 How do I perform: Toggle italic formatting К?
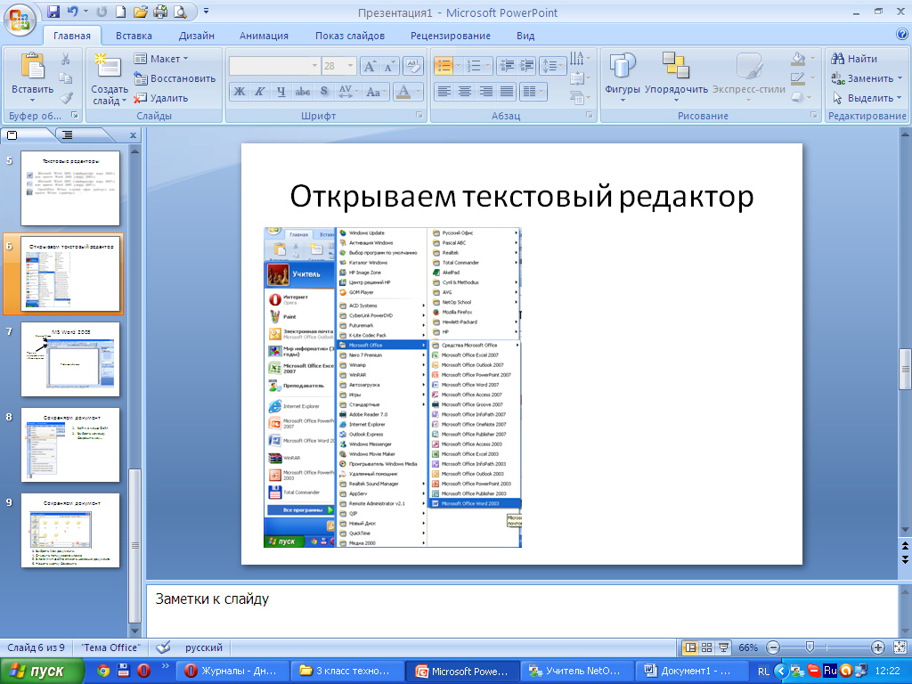pyautogui.click(x=260, y=92)
